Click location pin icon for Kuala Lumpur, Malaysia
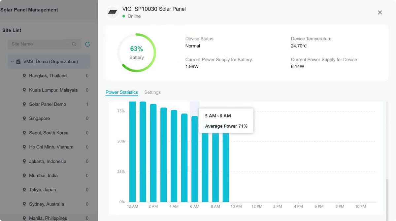This screenshot has height=221, width=396. point(24,90)
